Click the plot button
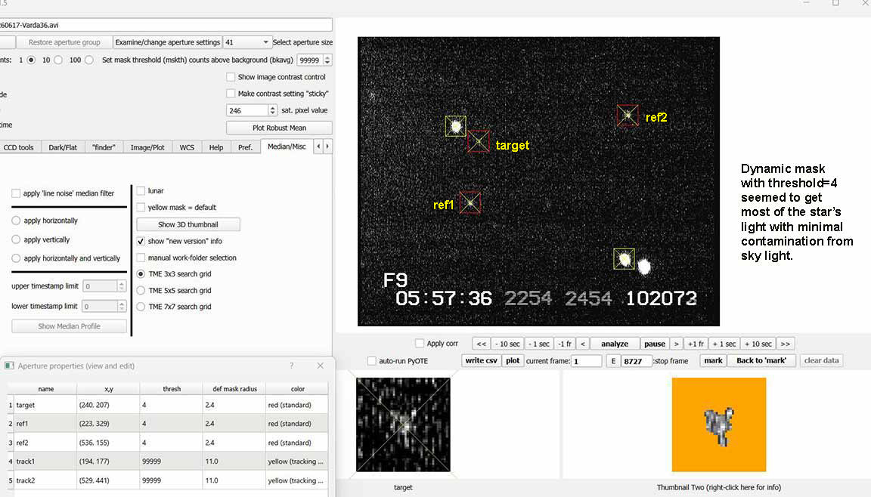Screen dimensions: 871x497 pos(513,360)
